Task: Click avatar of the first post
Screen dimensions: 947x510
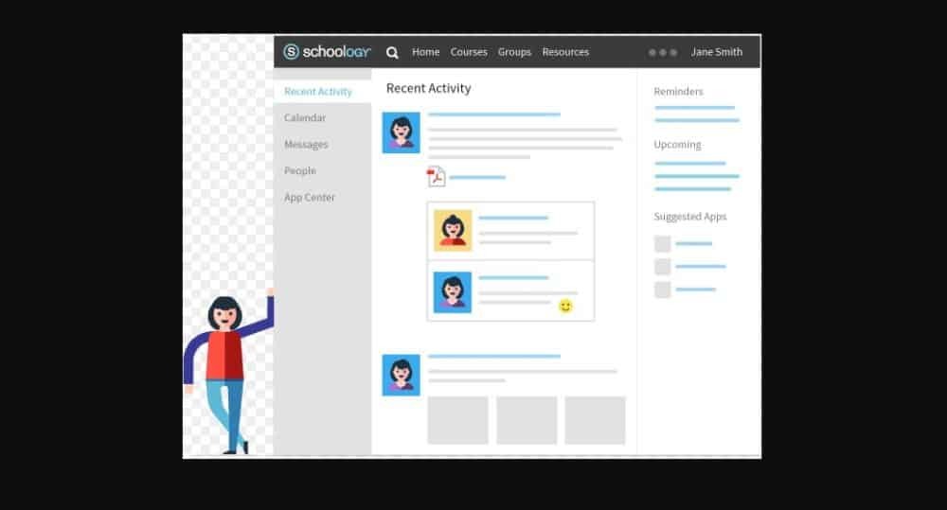Action: (401, 132)
